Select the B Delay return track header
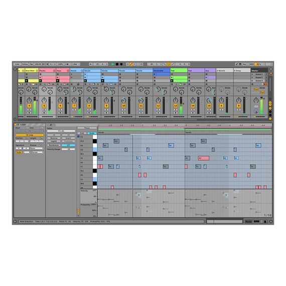The image size is (286, 286). (x=242, y=71)
